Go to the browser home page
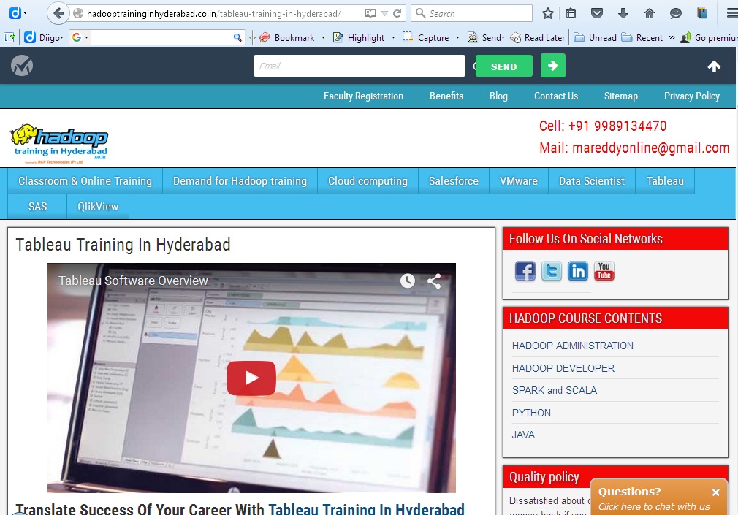738x515 pixels. pyautogui.click(x=650, y=13)
